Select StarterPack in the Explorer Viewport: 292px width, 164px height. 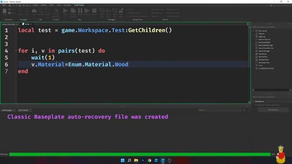263,56
